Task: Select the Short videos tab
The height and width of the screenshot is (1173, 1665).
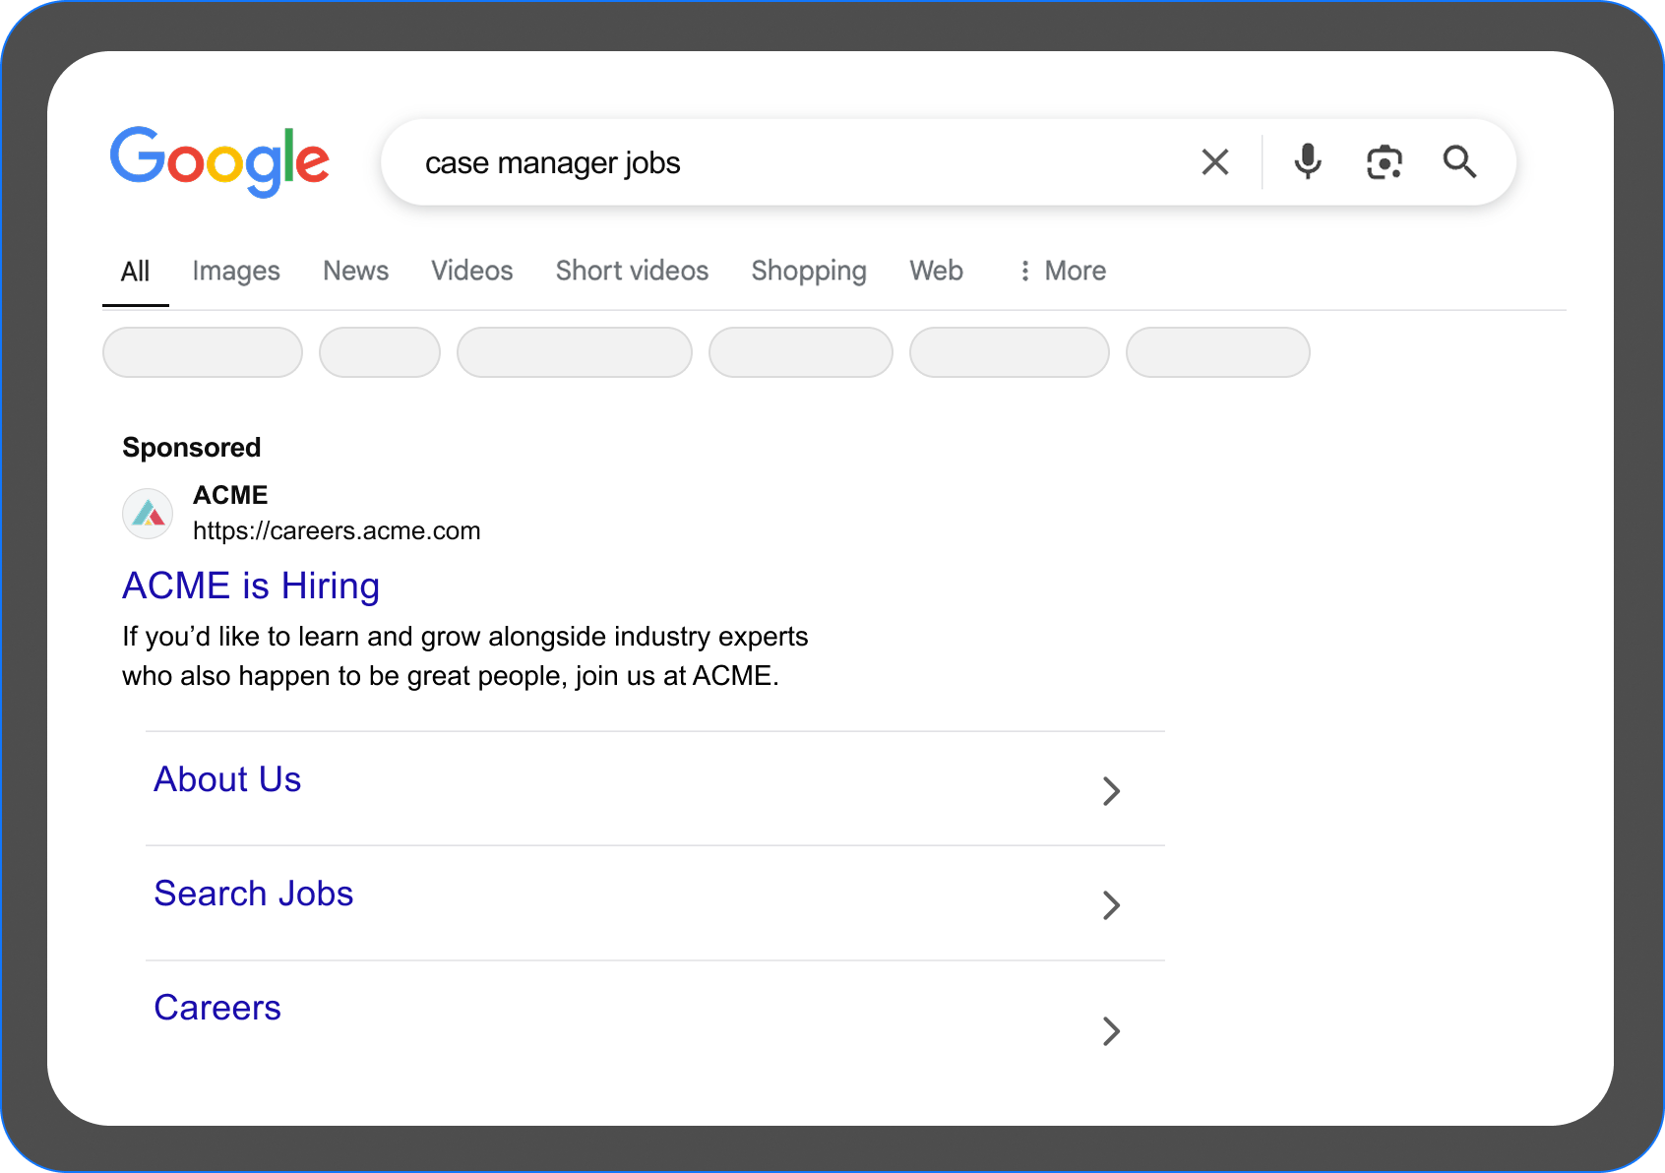Action: (x=632, y=271)
